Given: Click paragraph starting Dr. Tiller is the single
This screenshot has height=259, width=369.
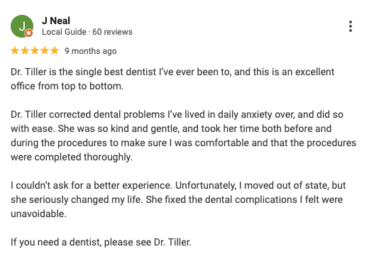Looking at the screenshot, I should pos(172,79).
